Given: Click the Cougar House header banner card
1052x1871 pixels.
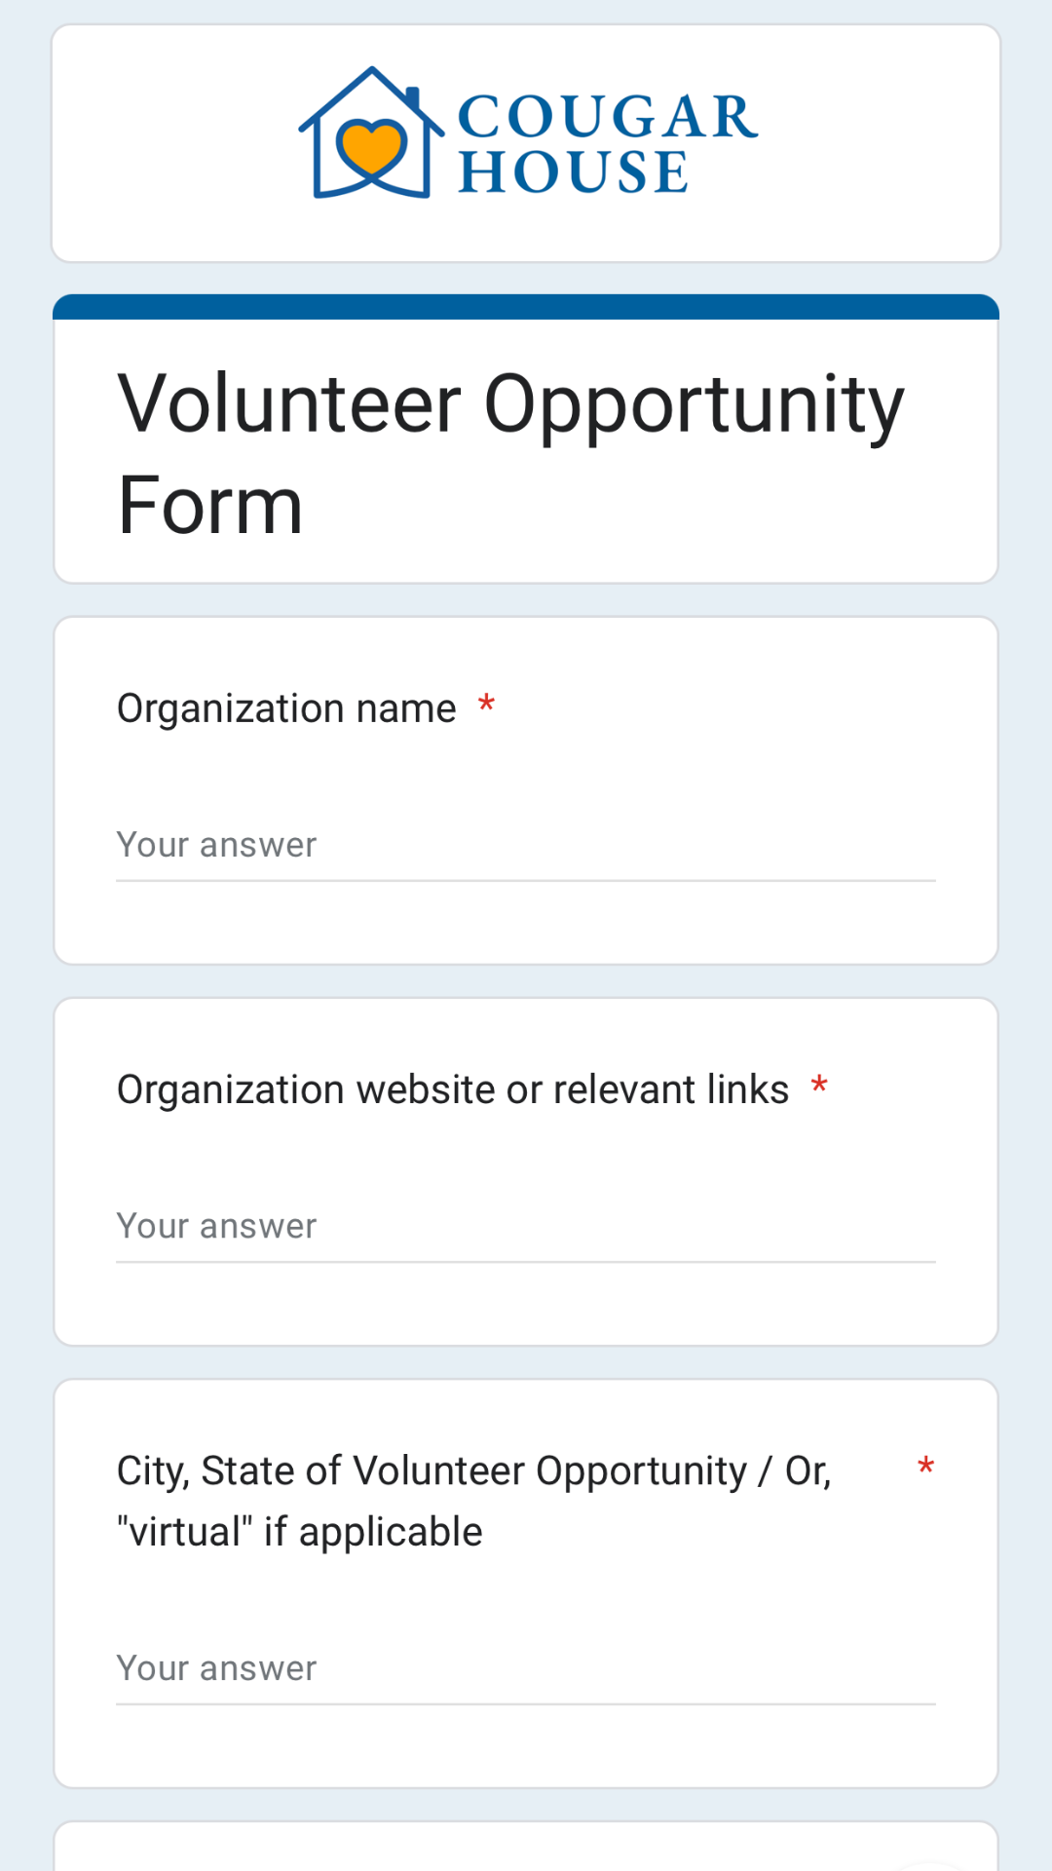Looking at the screenshot, I should pos(526,143).
